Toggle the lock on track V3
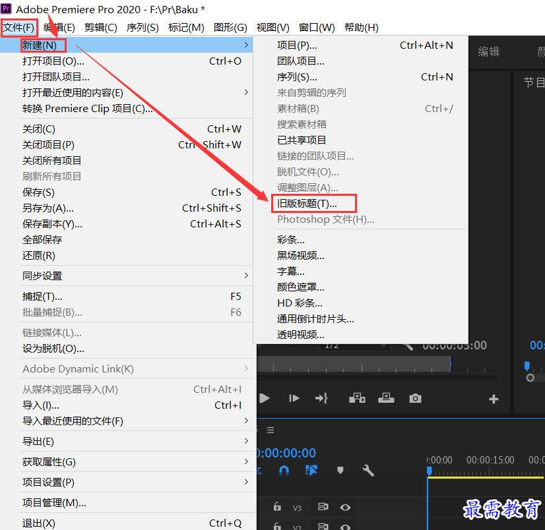 [x=277, y=507]
